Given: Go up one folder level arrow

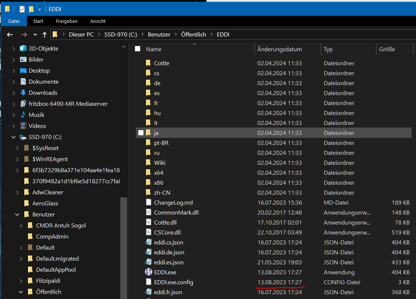Looking at the screenshot, I should 45,35.
